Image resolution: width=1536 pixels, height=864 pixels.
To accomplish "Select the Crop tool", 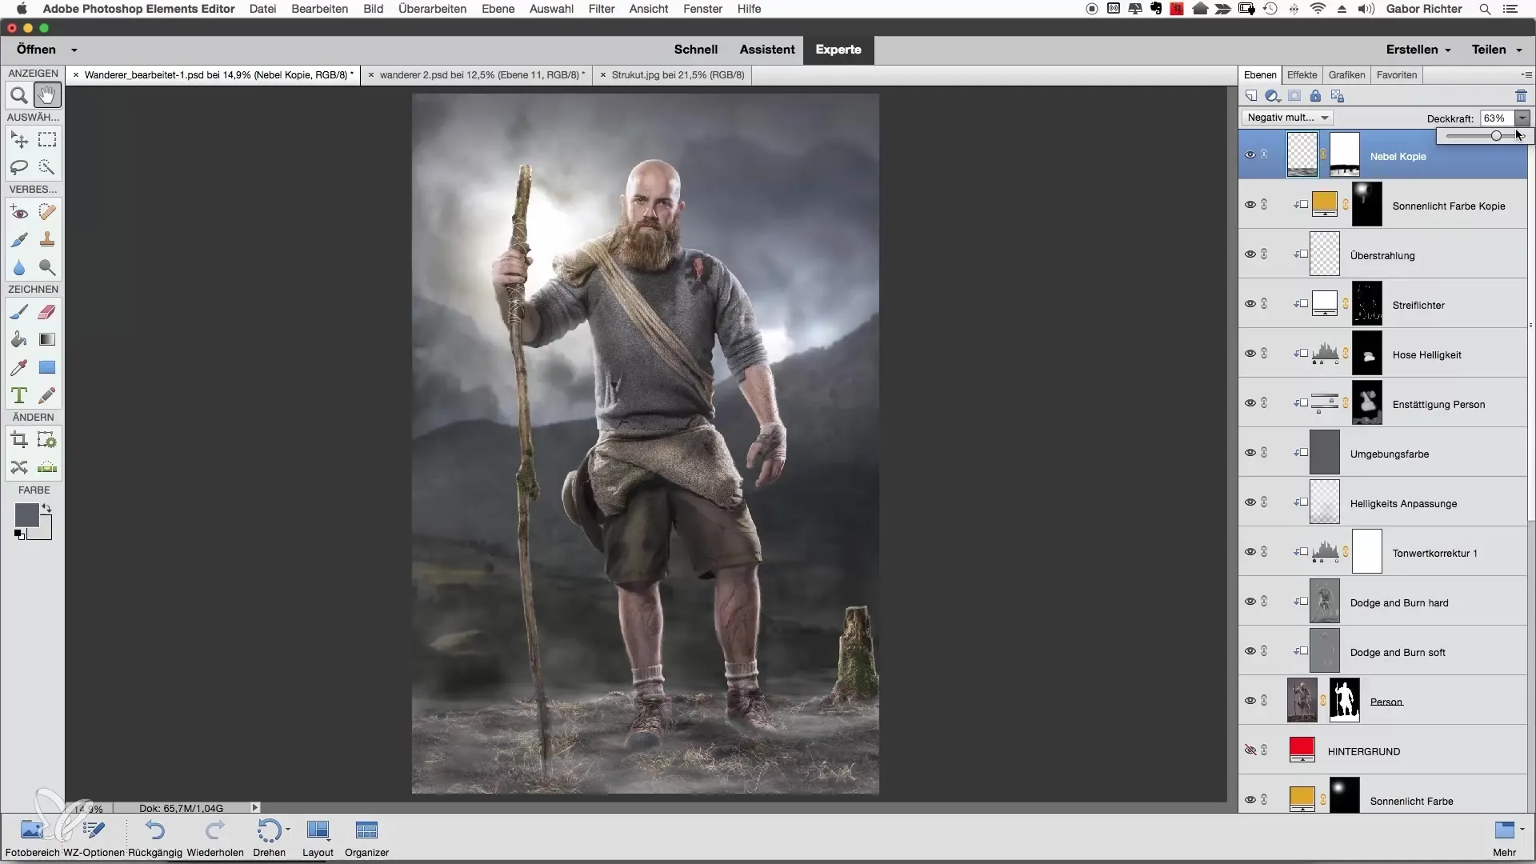I will point(19,440).
